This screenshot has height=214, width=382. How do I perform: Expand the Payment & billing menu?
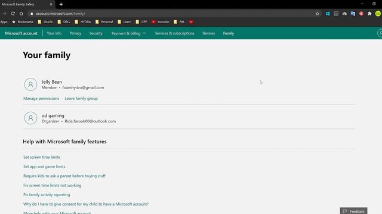pos(129,33)
